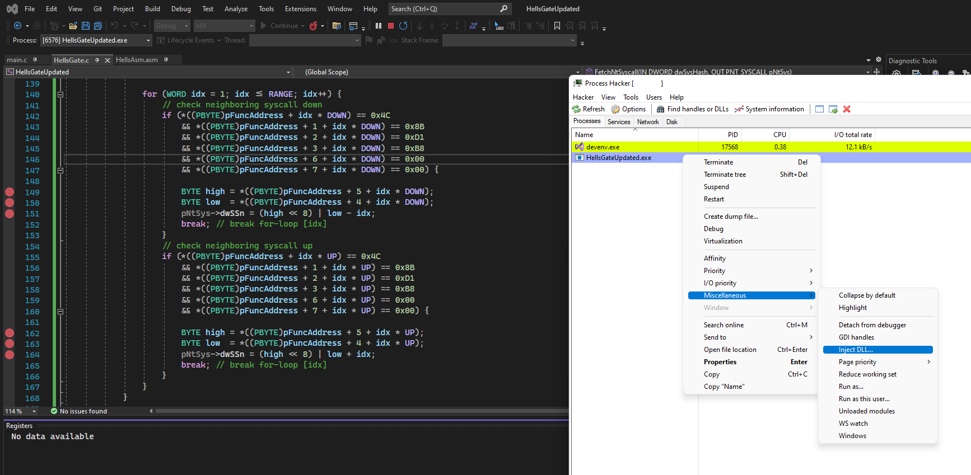
Task: Click the red Stop Debugging square
Action: [x=391, y=26]
